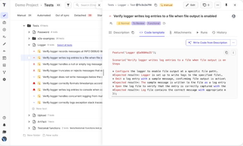
Task: Open the Tests checkmark icon in sidebar
Action: pos(5,15)
